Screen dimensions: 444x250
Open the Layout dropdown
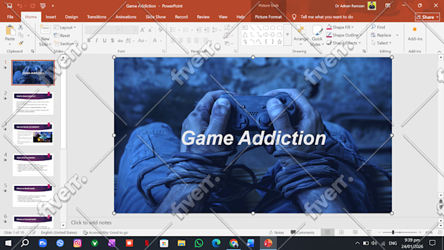click(65, 27)
